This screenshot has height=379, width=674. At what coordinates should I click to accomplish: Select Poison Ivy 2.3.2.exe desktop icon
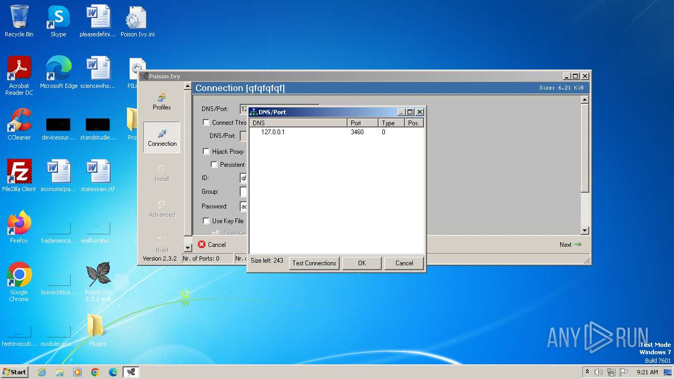98,282
